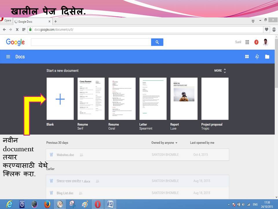This screenshot has height=209, width=278.
Task: Choose the Resume Serif template
Action: point(91,99)
